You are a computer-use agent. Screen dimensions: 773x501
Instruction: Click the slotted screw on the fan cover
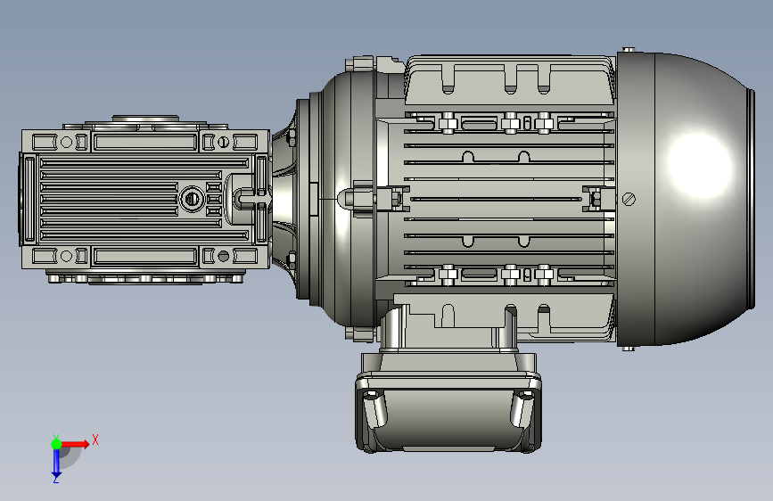(x=629, y=199)
